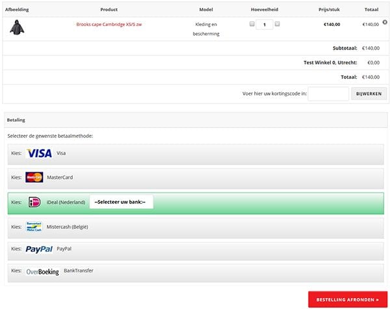Click the Kleding en bescherming model text
The height and width of the screenshot is (309, 390).
(206, 29)
